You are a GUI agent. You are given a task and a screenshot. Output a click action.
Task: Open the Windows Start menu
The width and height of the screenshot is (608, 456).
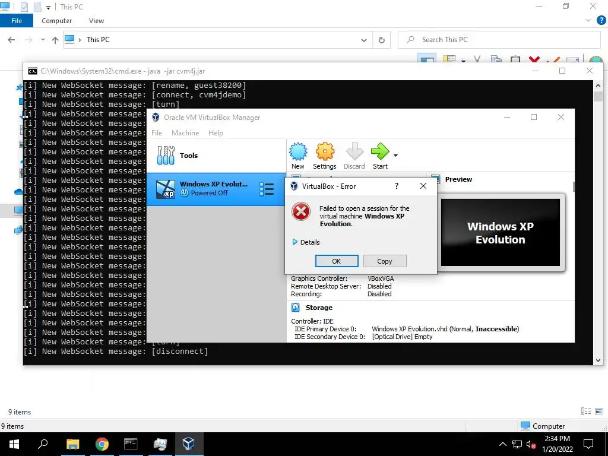pos(14,444)
